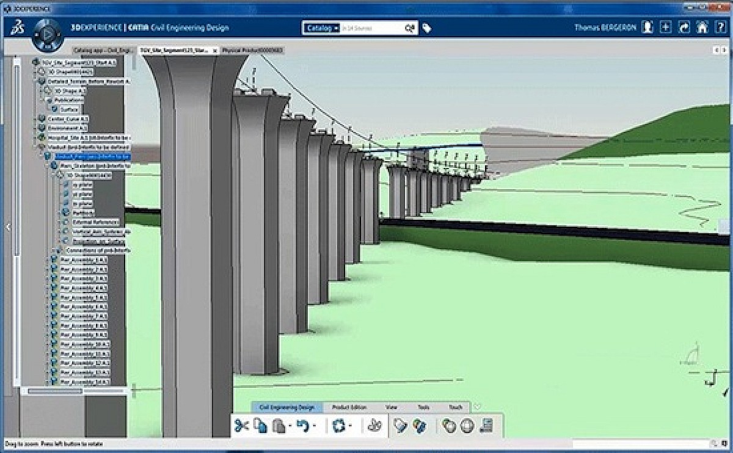Select the Pier_Assembly_12 tree item

point(84,364)
